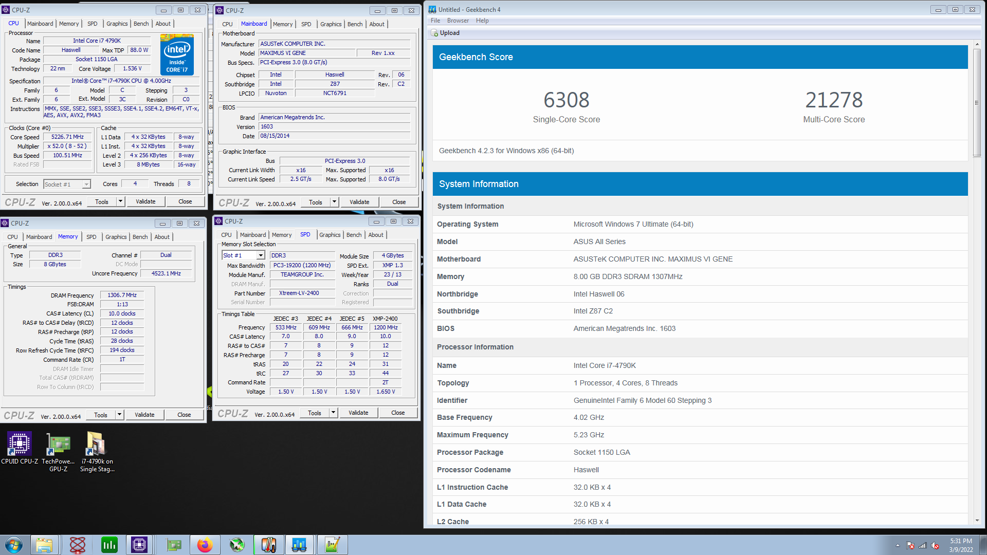Click Tools button in the Mainboard window

pyautogui.click(x=316, y=202)
